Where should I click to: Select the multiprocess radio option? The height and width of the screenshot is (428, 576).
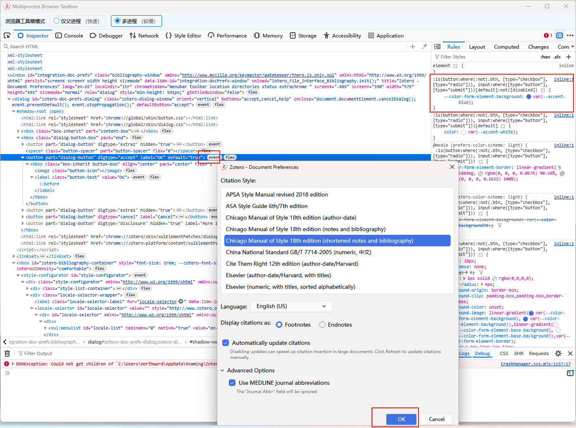pos(118,21)
